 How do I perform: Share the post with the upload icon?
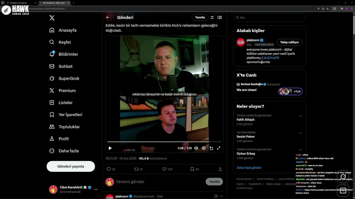coord(220,169)
